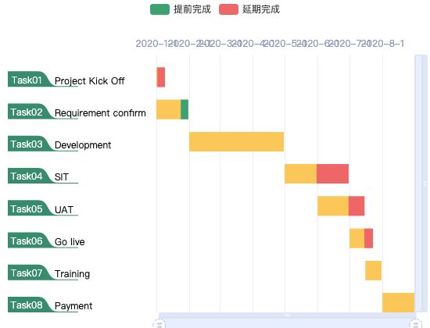The height and width of the screenshot is (328, 430).
Task: Select the green segment of Requirement confirm
Action: tap(185, 109)
